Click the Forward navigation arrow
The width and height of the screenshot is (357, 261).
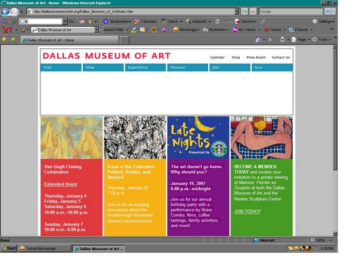14,12
